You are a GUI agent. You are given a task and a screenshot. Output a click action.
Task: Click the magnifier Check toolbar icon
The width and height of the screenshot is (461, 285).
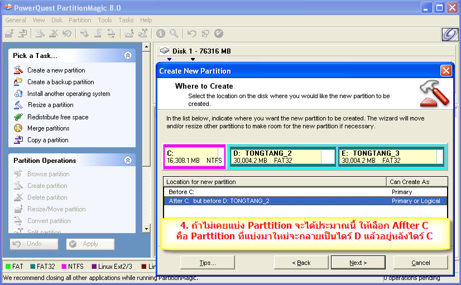point(174,33)
